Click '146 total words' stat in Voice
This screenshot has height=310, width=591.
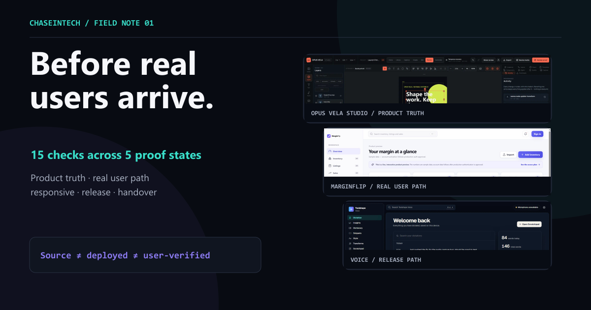[512, 246]
